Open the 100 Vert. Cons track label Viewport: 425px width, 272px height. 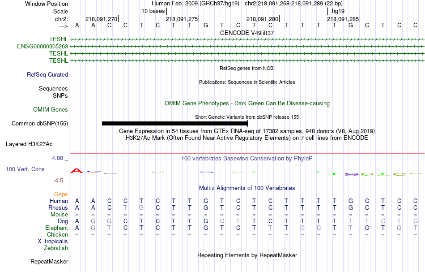(25, 169)
